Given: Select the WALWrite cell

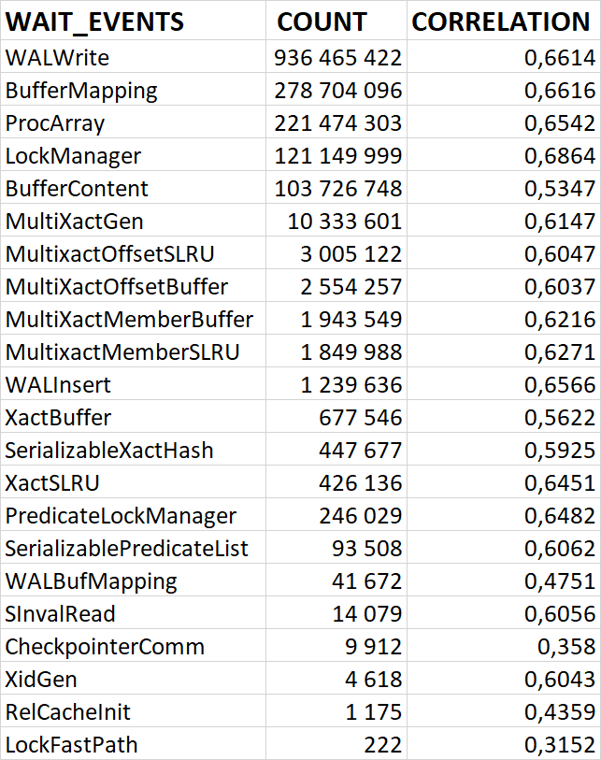Looking at the screenshot, I should click(x=58, y=58).
